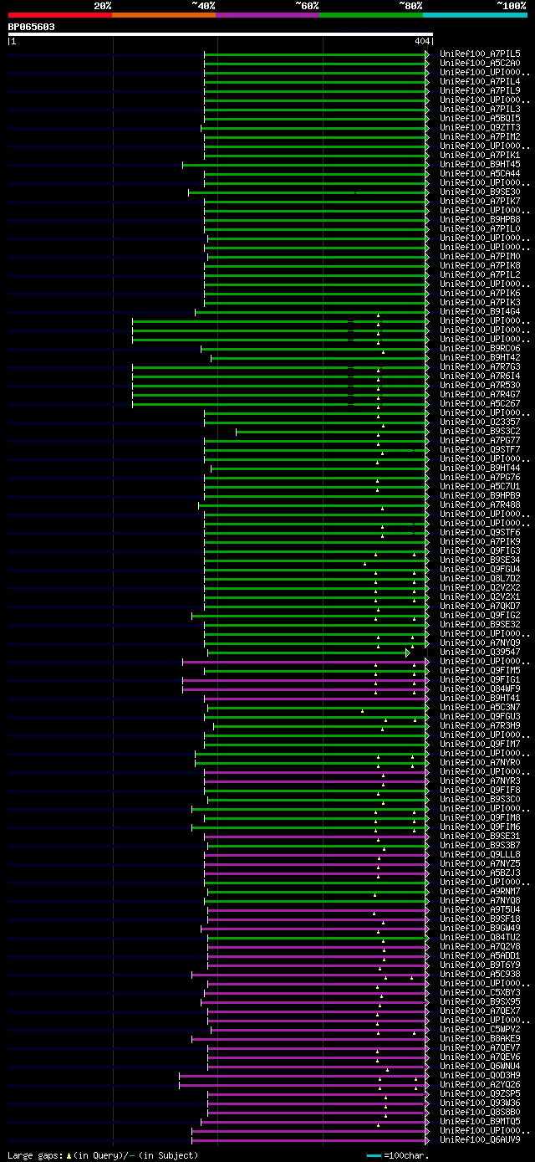Screen dimensions: 535x1162
Task: Select the UniRef100_A7PIL9 entry
Action: click(480, 90)
